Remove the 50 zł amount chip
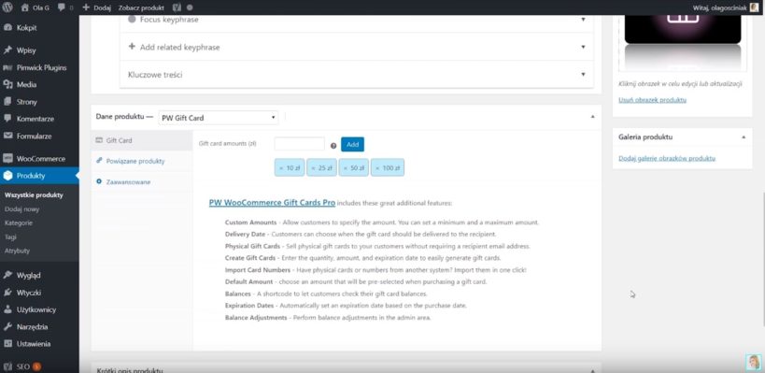Image resolution: width=765 pixels, height=373 pixels. pyautogui.click(x=346, y=168)
